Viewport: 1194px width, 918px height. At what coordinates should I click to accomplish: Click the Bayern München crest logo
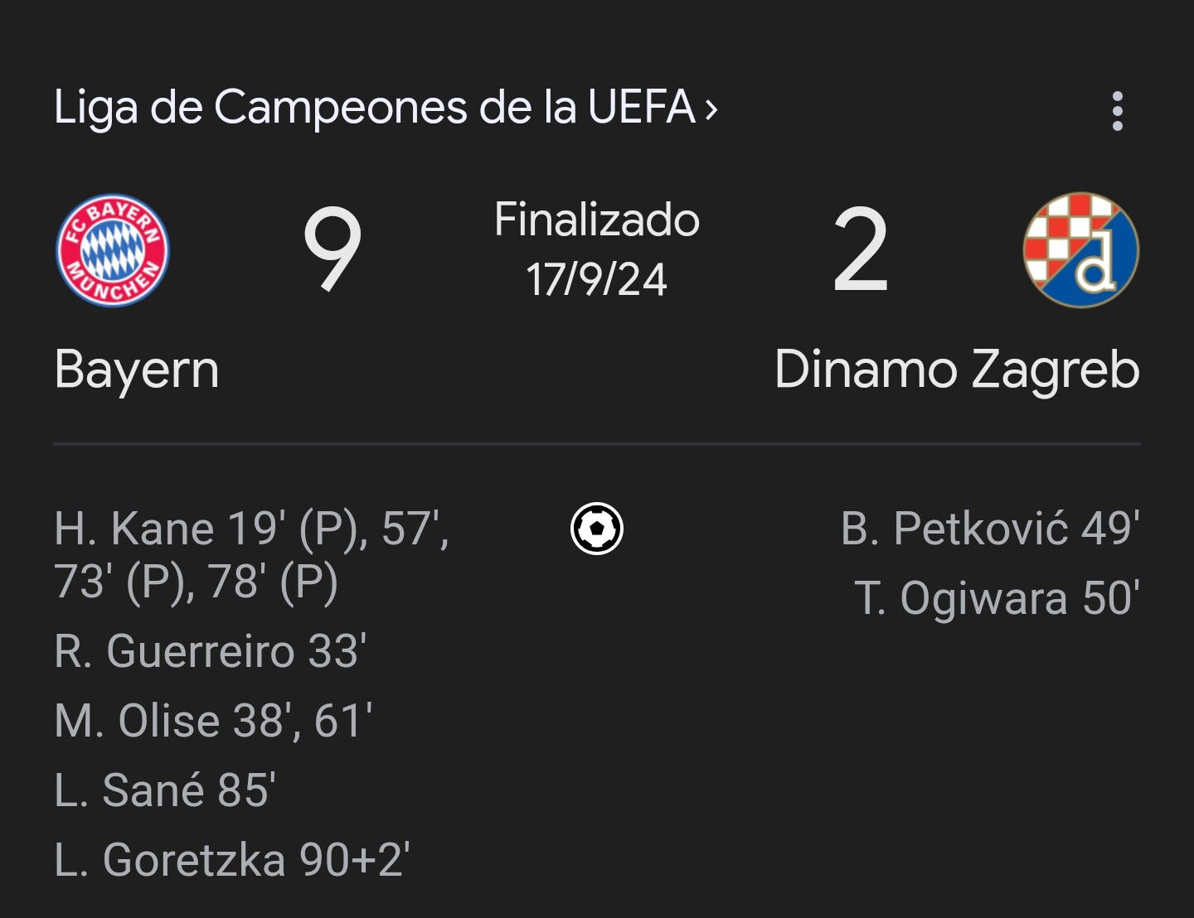click(112, 250)
